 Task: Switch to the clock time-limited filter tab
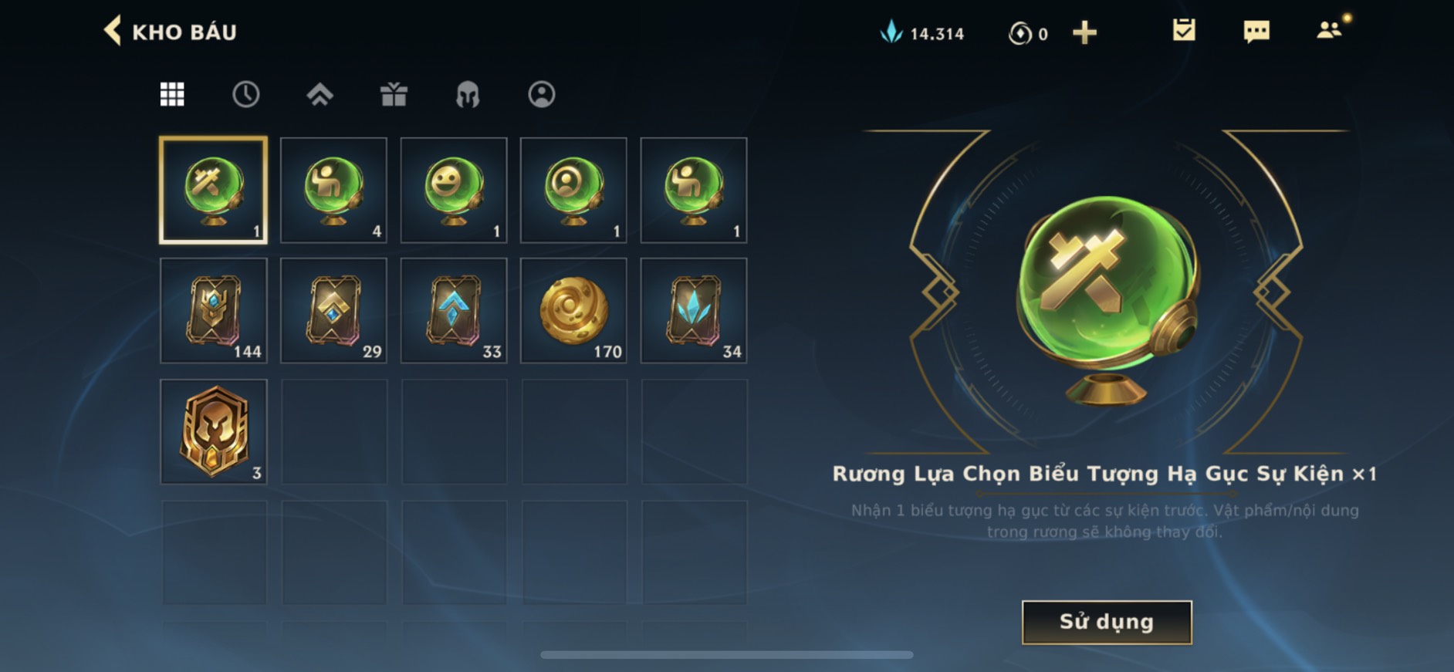(x=246, y=94)
